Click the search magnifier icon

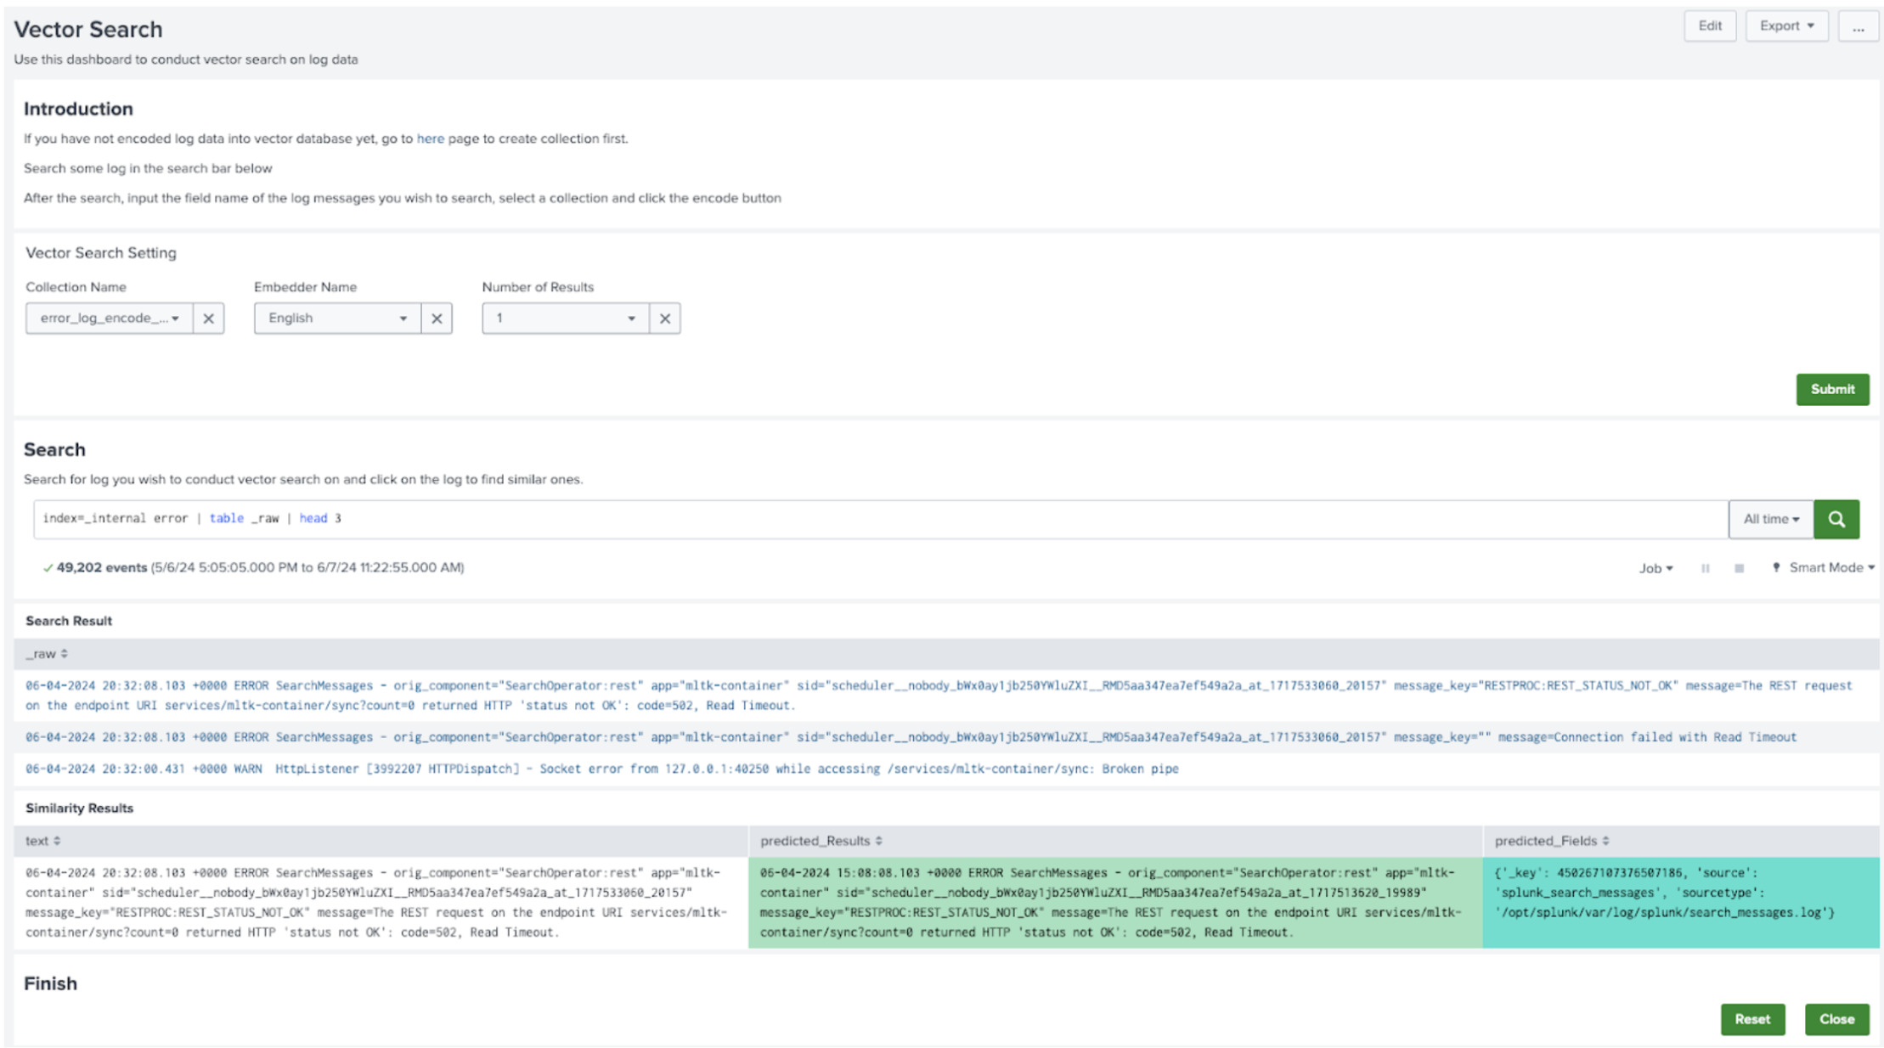1836,519
